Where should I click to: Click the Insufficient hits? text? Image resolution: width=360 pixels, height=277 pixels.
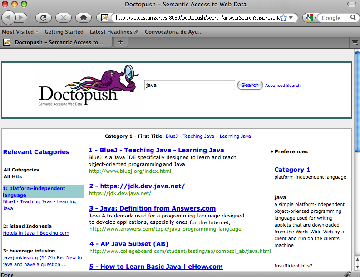(x=293, y=266)
